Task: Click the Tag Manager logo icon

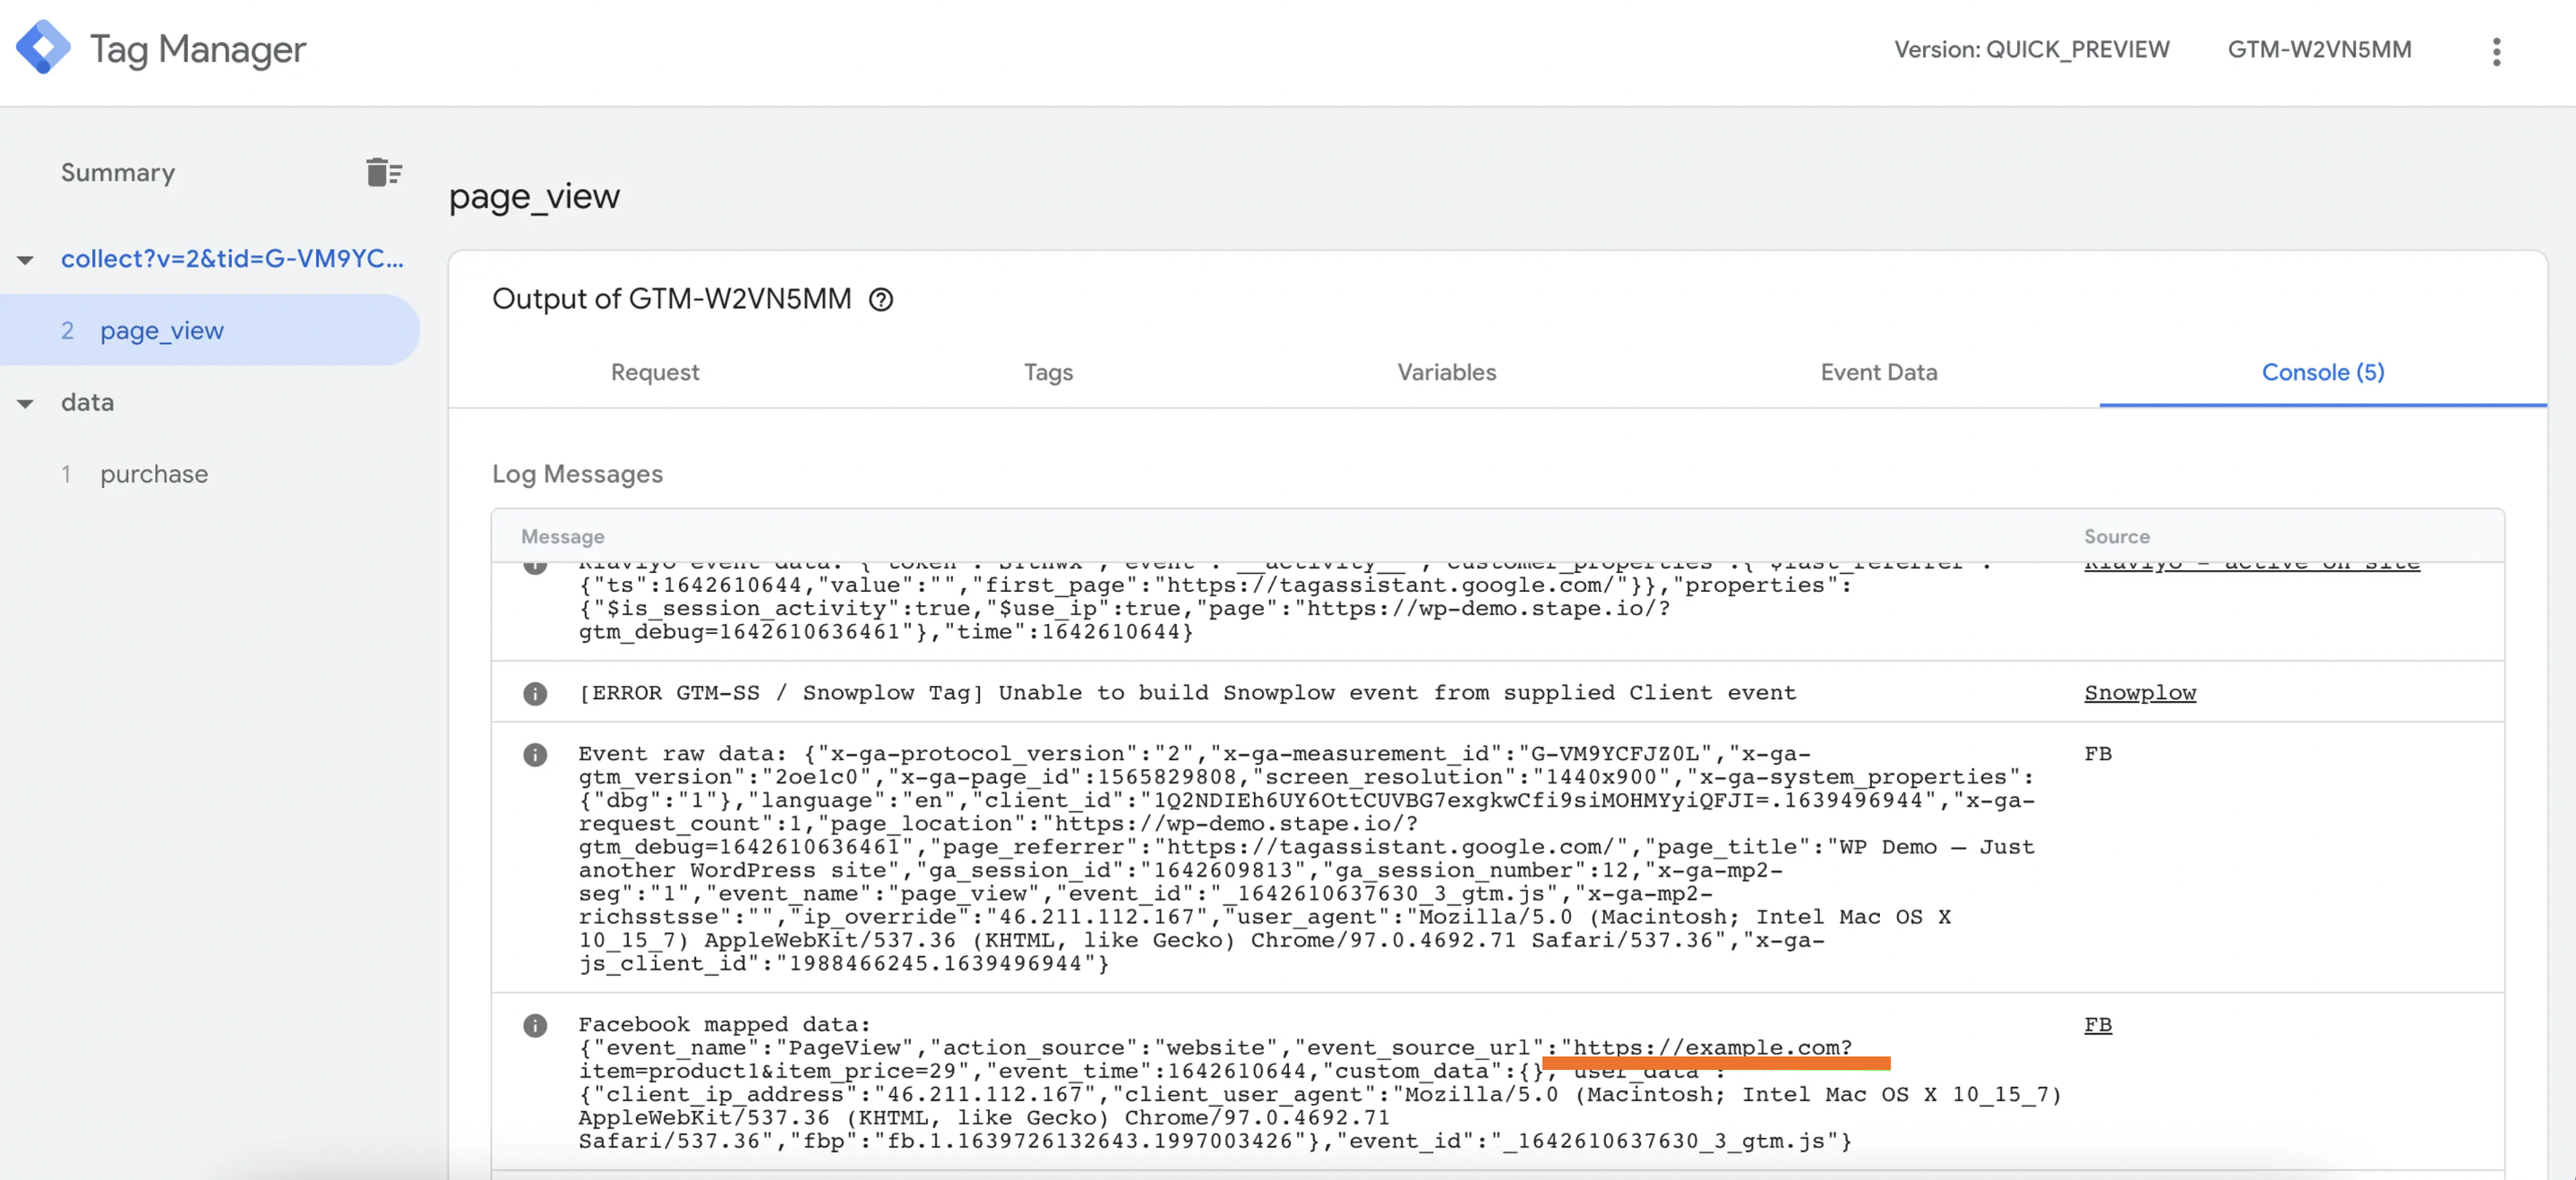Action: [x=43, y=48]
